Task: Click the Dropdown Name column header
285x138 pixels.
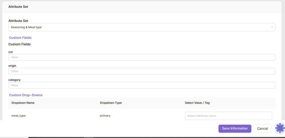Action: (23, 103)
